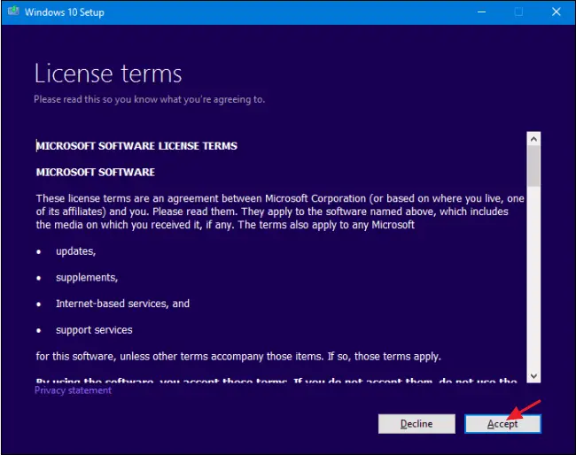
Task: Click the MICROSOFT SOFTWARE subheading
Action: (96, 173)
